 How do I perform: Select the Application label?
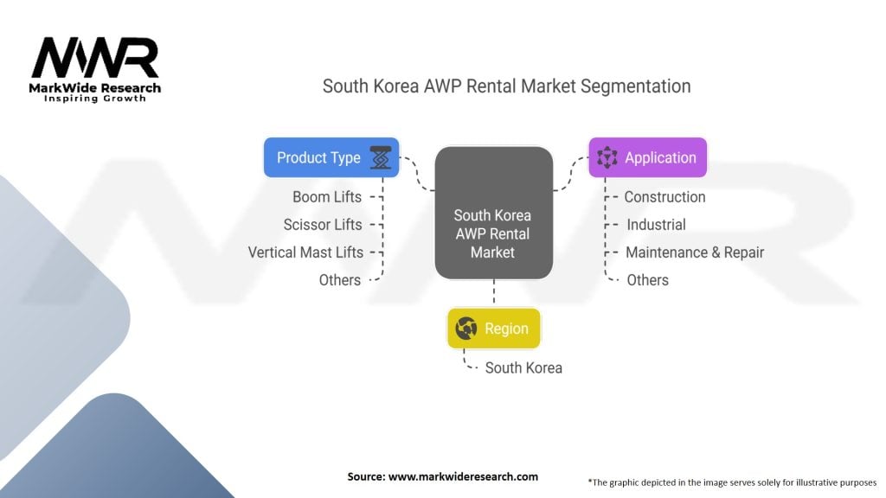click(660, 157)
